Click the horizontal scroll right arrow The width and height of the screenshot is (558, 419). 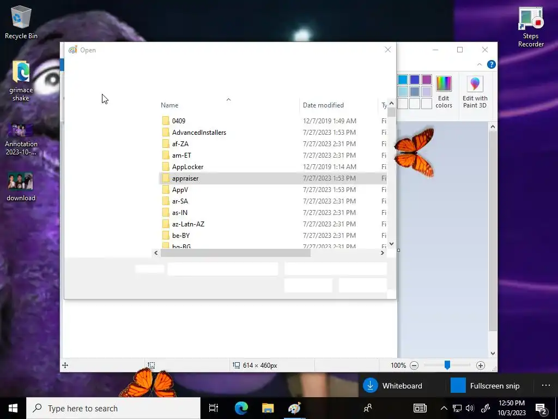point(382,253)
